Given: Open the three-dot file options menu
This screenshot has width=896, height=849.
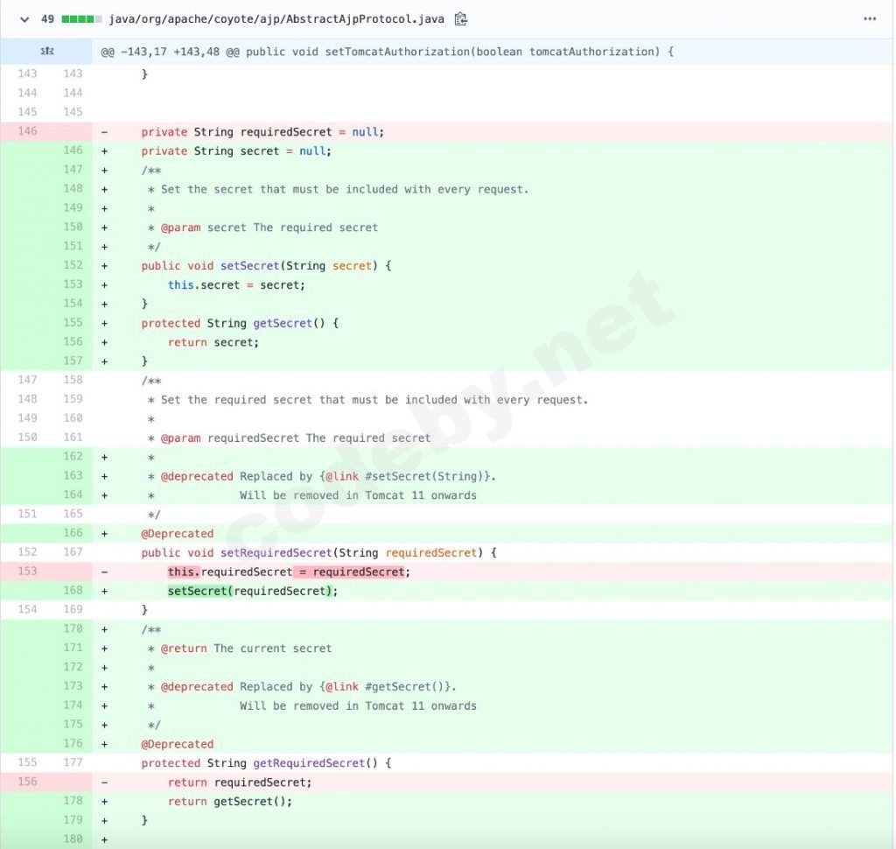Looking at the screenshot, I should pos(870,19).
